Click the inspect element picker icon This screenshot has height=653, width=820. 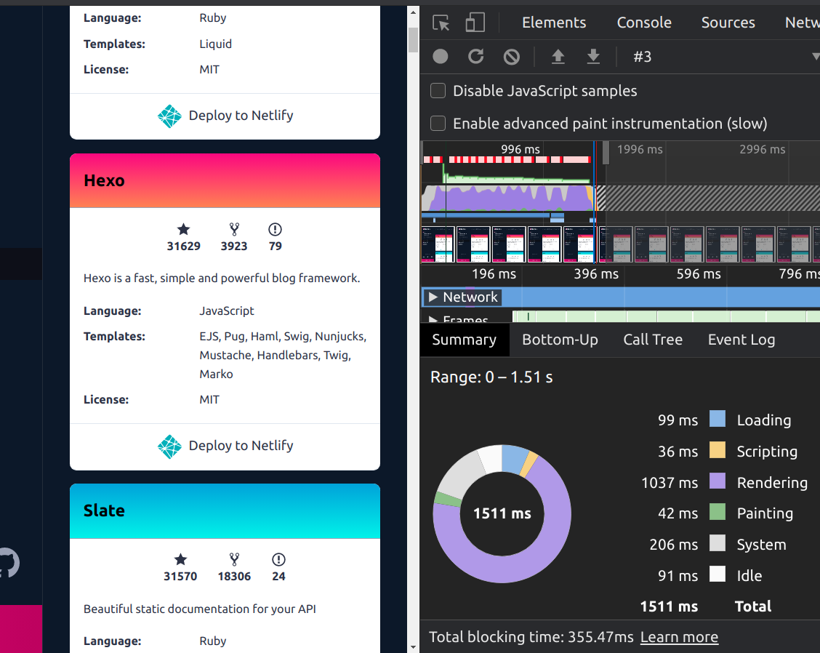[441, 23]
